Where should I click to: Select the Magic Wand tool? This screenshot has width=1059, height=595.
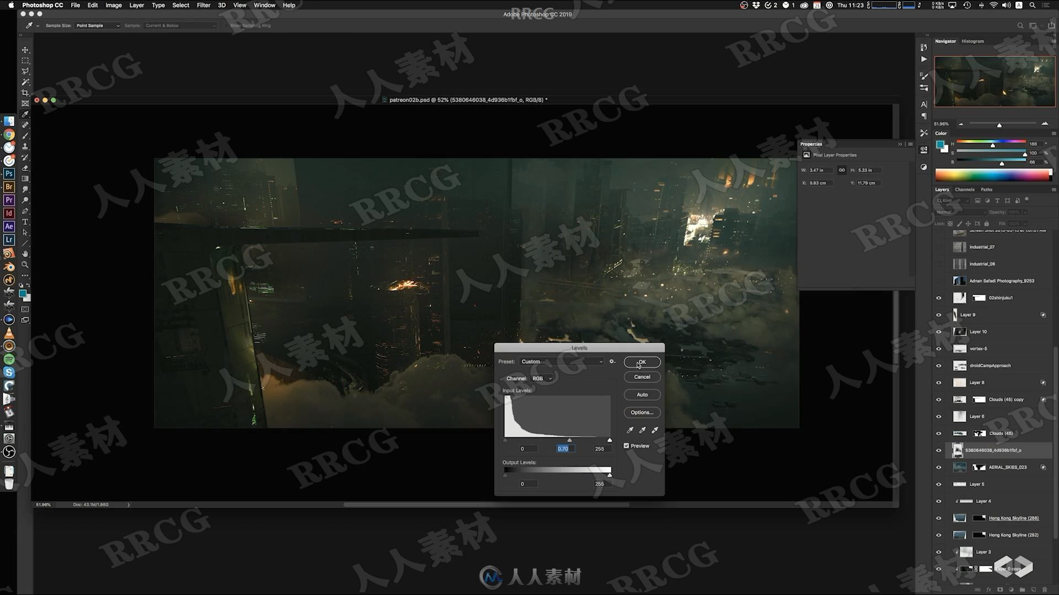point(25,82)
